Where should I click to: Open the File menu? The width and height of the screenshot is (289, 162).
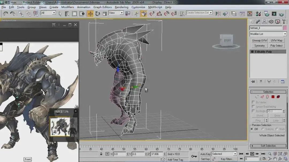point(4,7)
